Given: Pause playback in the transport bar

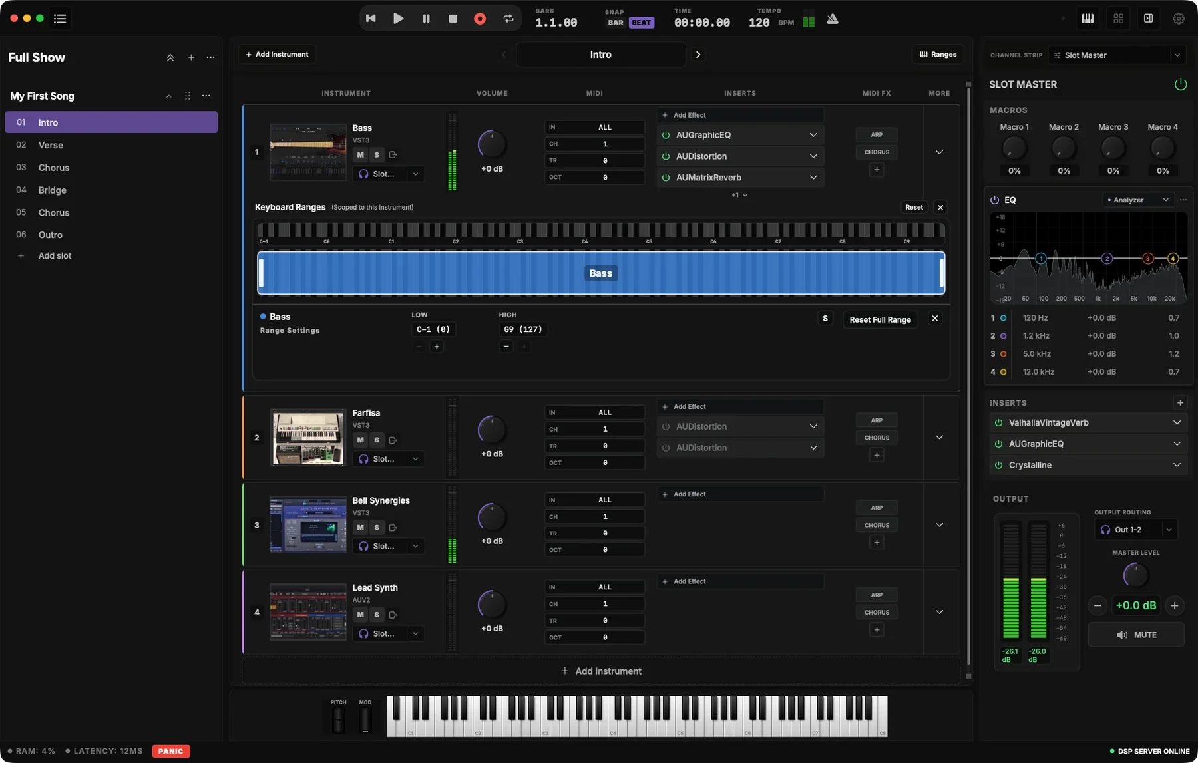Looking at the screenshot, I should (426, 19).
